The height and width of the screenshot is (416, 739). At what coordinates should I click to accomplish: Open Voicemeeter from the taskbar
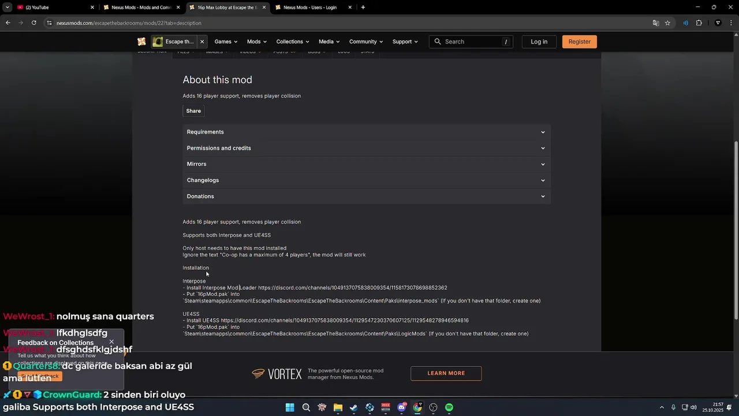pos(386,407)
